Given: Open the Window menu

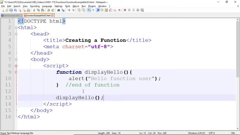Looking at the screenshot, I should tap(102, 6).
